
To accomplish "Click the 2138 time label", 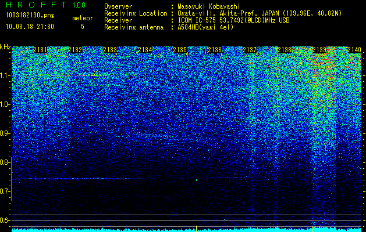I will click(x=285, y=50).
